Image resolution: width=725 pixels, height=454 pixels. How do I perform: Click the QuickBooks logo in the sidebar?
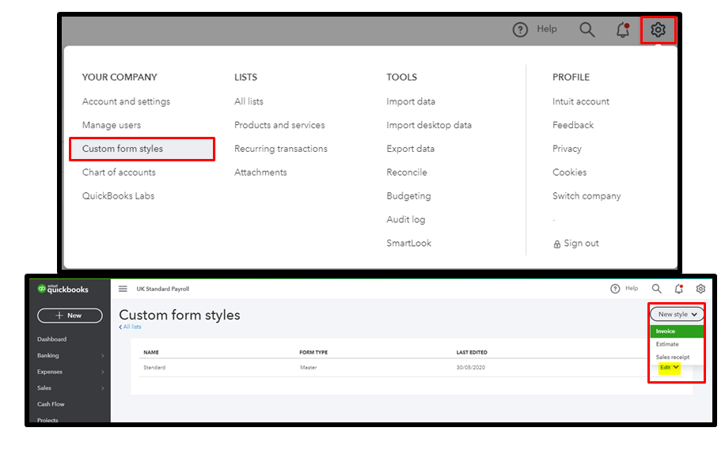coord(63,289)
